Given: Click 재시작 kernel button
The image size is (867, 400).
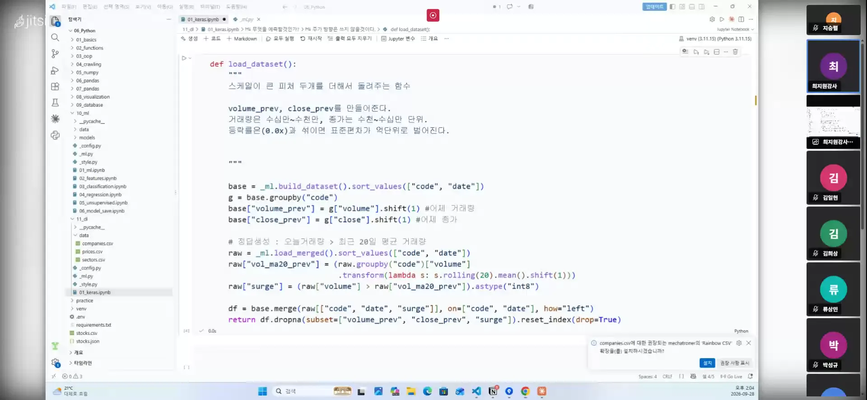Looking at the screenshot, I should click(x=311, y=39).
